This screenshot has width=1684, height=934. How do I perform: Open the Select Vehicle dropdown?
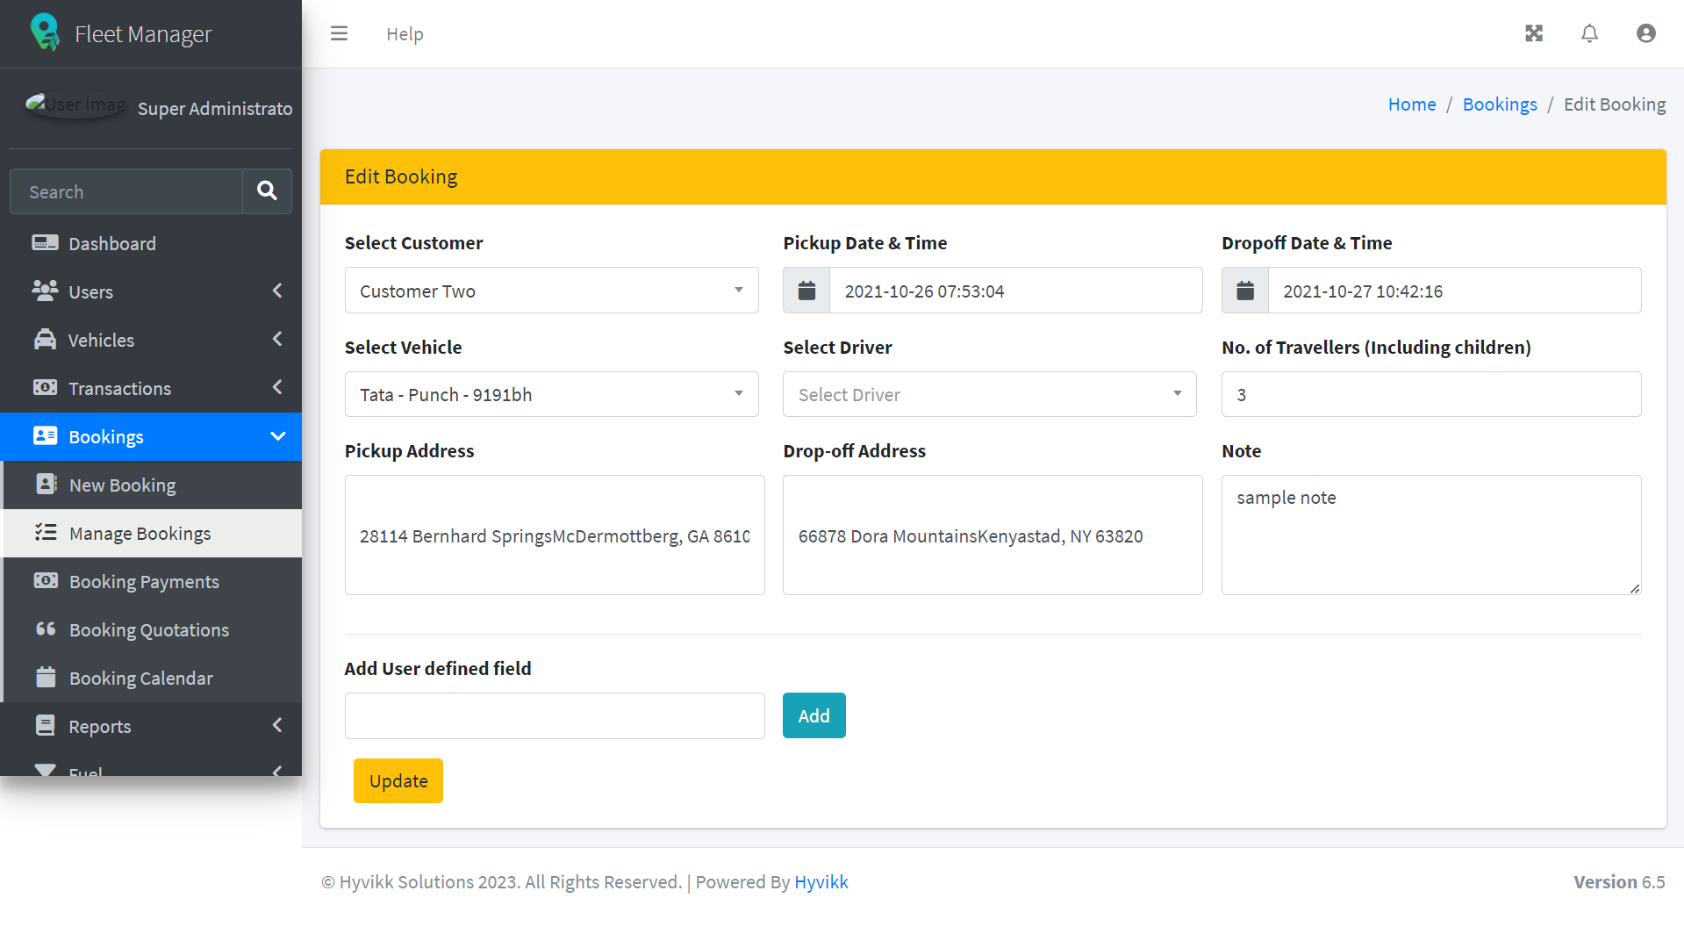551,394
